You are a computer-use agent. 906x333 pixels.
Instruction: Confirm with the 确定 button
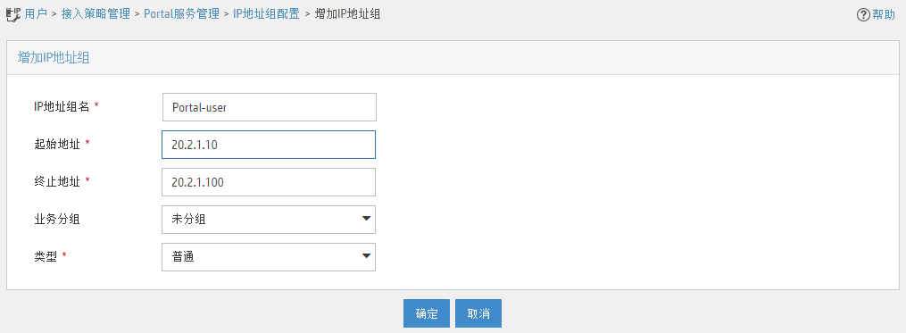[427, 313]
